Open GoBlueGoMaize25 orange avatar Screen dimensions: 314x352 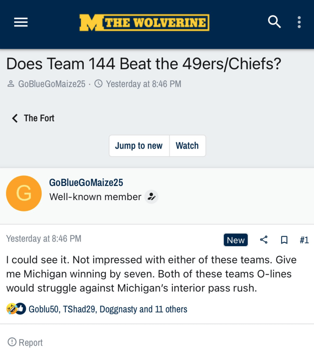pos(24,193)
